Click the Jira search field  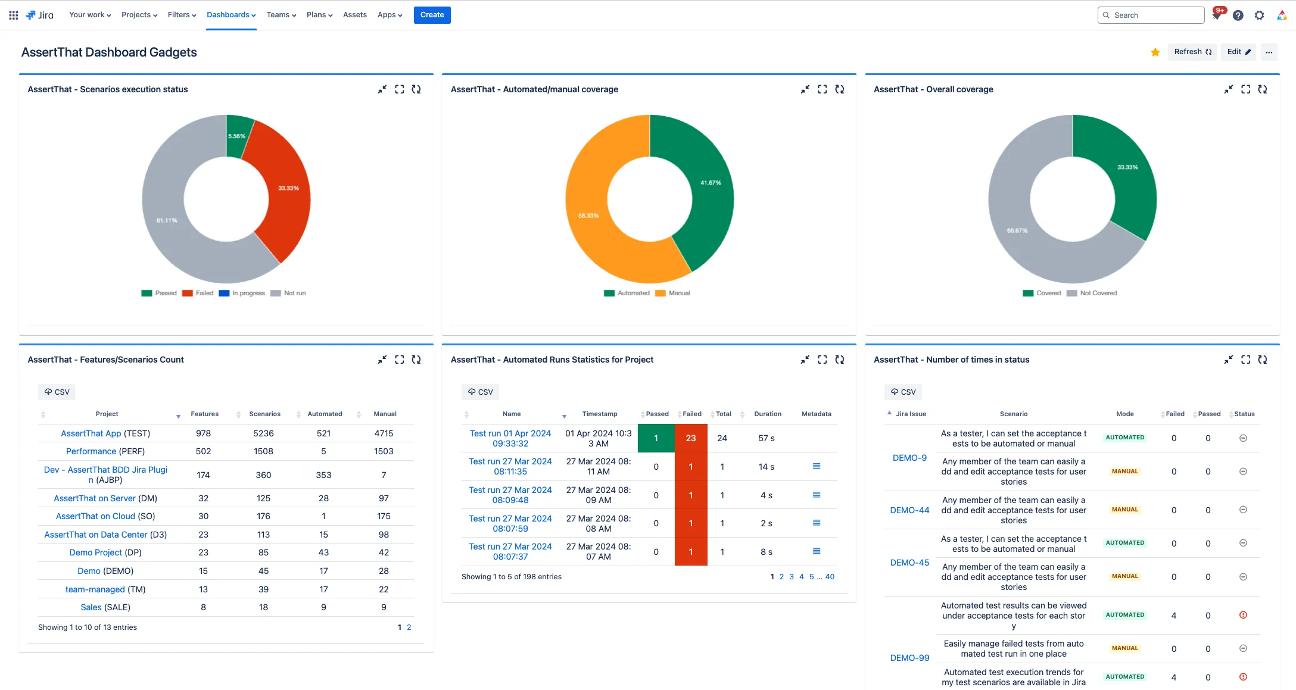[1151, 15]
